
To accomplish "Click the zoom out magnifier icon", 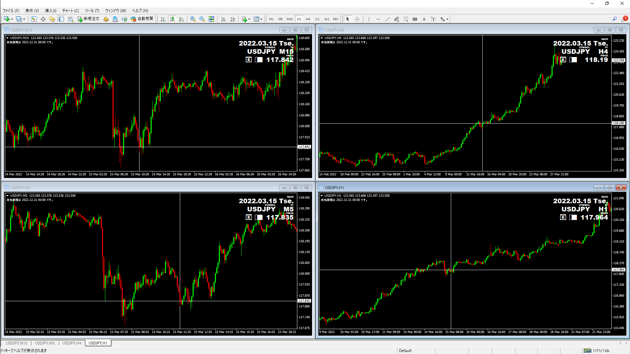I will (202, 19).
